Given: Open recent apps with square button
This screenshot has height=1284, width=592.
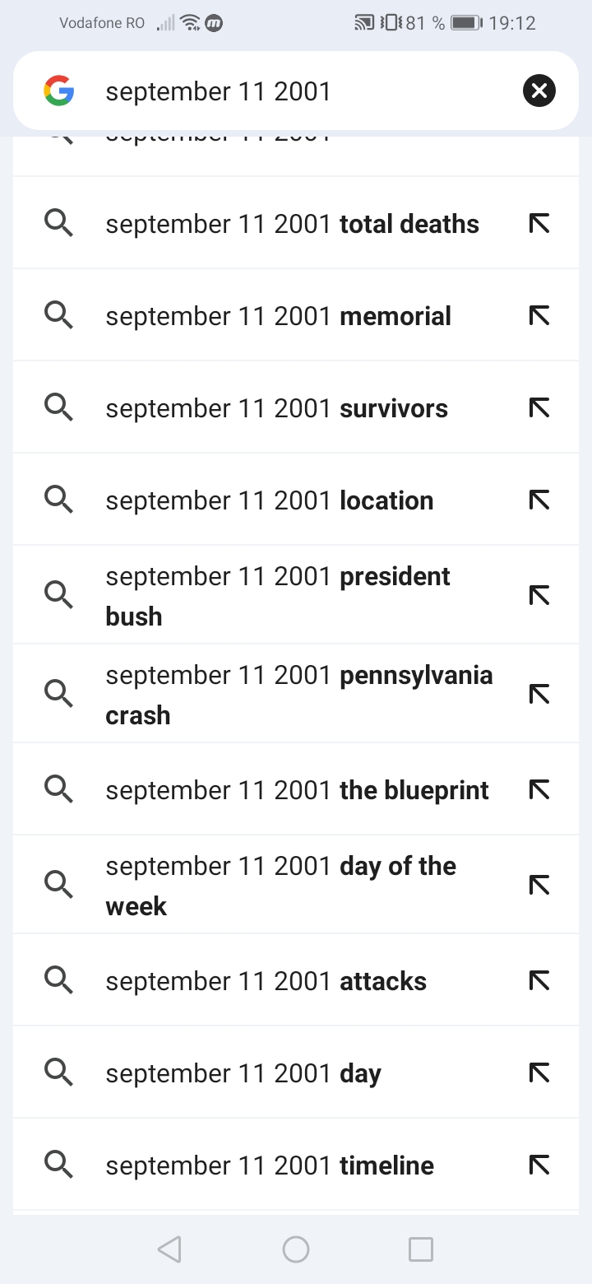Looking at the screenshot, I should coord(421,1249).
